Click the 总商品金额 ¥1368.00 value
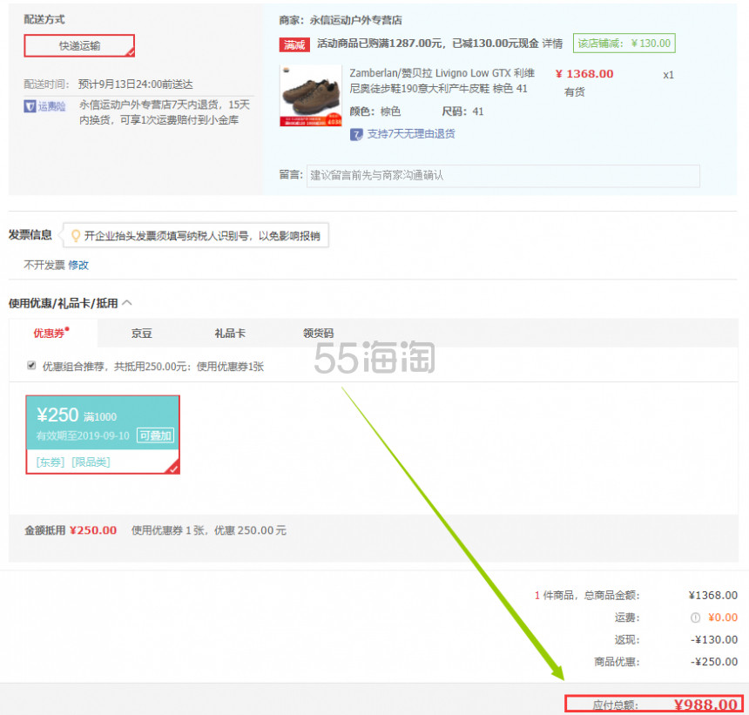 (x=713, y=596)
